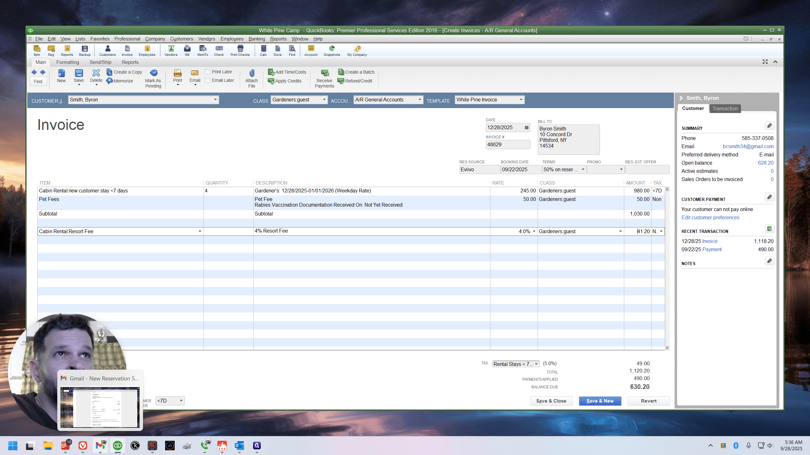Open the calendar icon in the Date field
Screen dimensions: 810x455
pos(526,128)
